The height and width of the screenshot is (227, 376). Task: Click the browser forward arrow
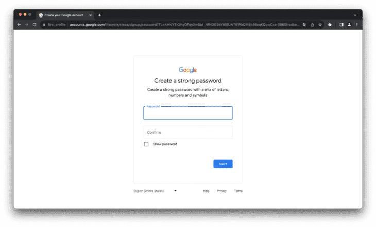[27, 24]
